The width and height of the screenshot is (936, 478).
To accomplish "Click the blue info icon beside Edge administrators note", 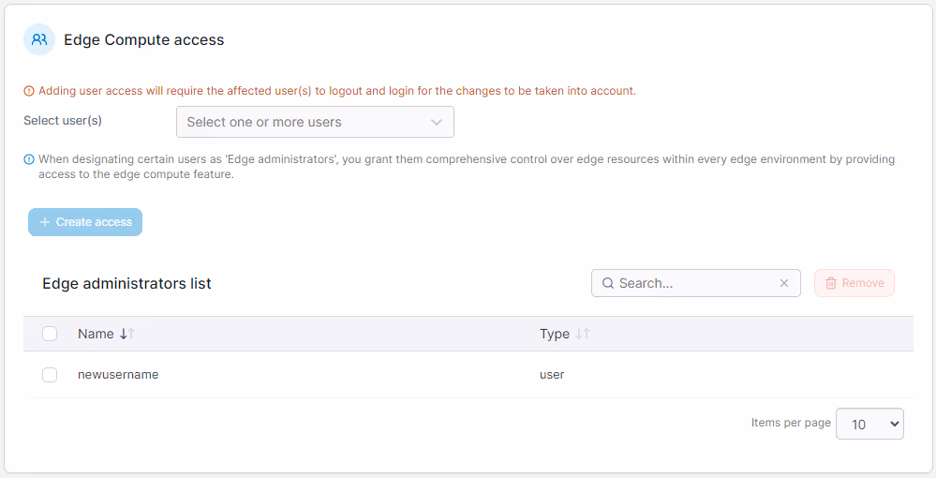I will 29,159.
